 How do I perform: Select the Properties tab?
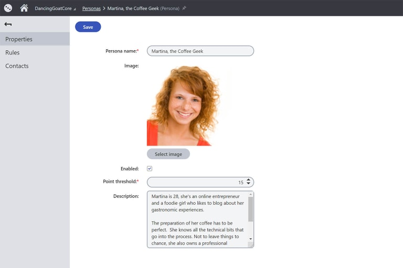click(x=35, y=39)
